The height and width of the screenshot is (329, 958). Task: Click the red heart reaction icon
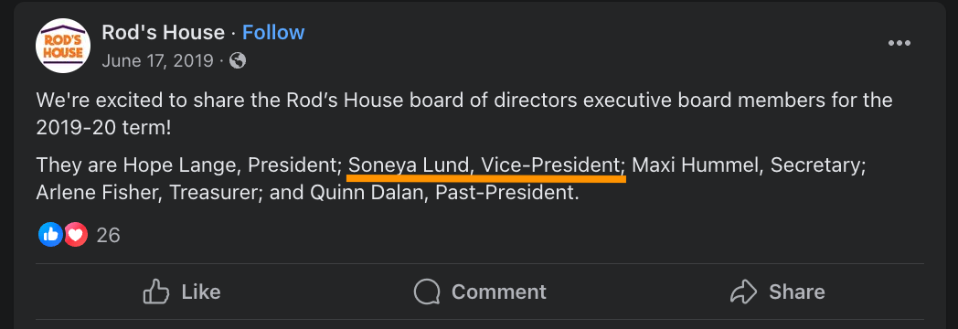77,234
